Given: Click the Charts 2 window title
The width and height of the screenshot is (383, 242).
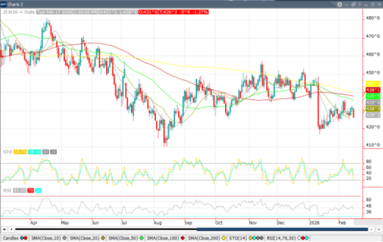Looking at the screenshot, I should [15, 5].
